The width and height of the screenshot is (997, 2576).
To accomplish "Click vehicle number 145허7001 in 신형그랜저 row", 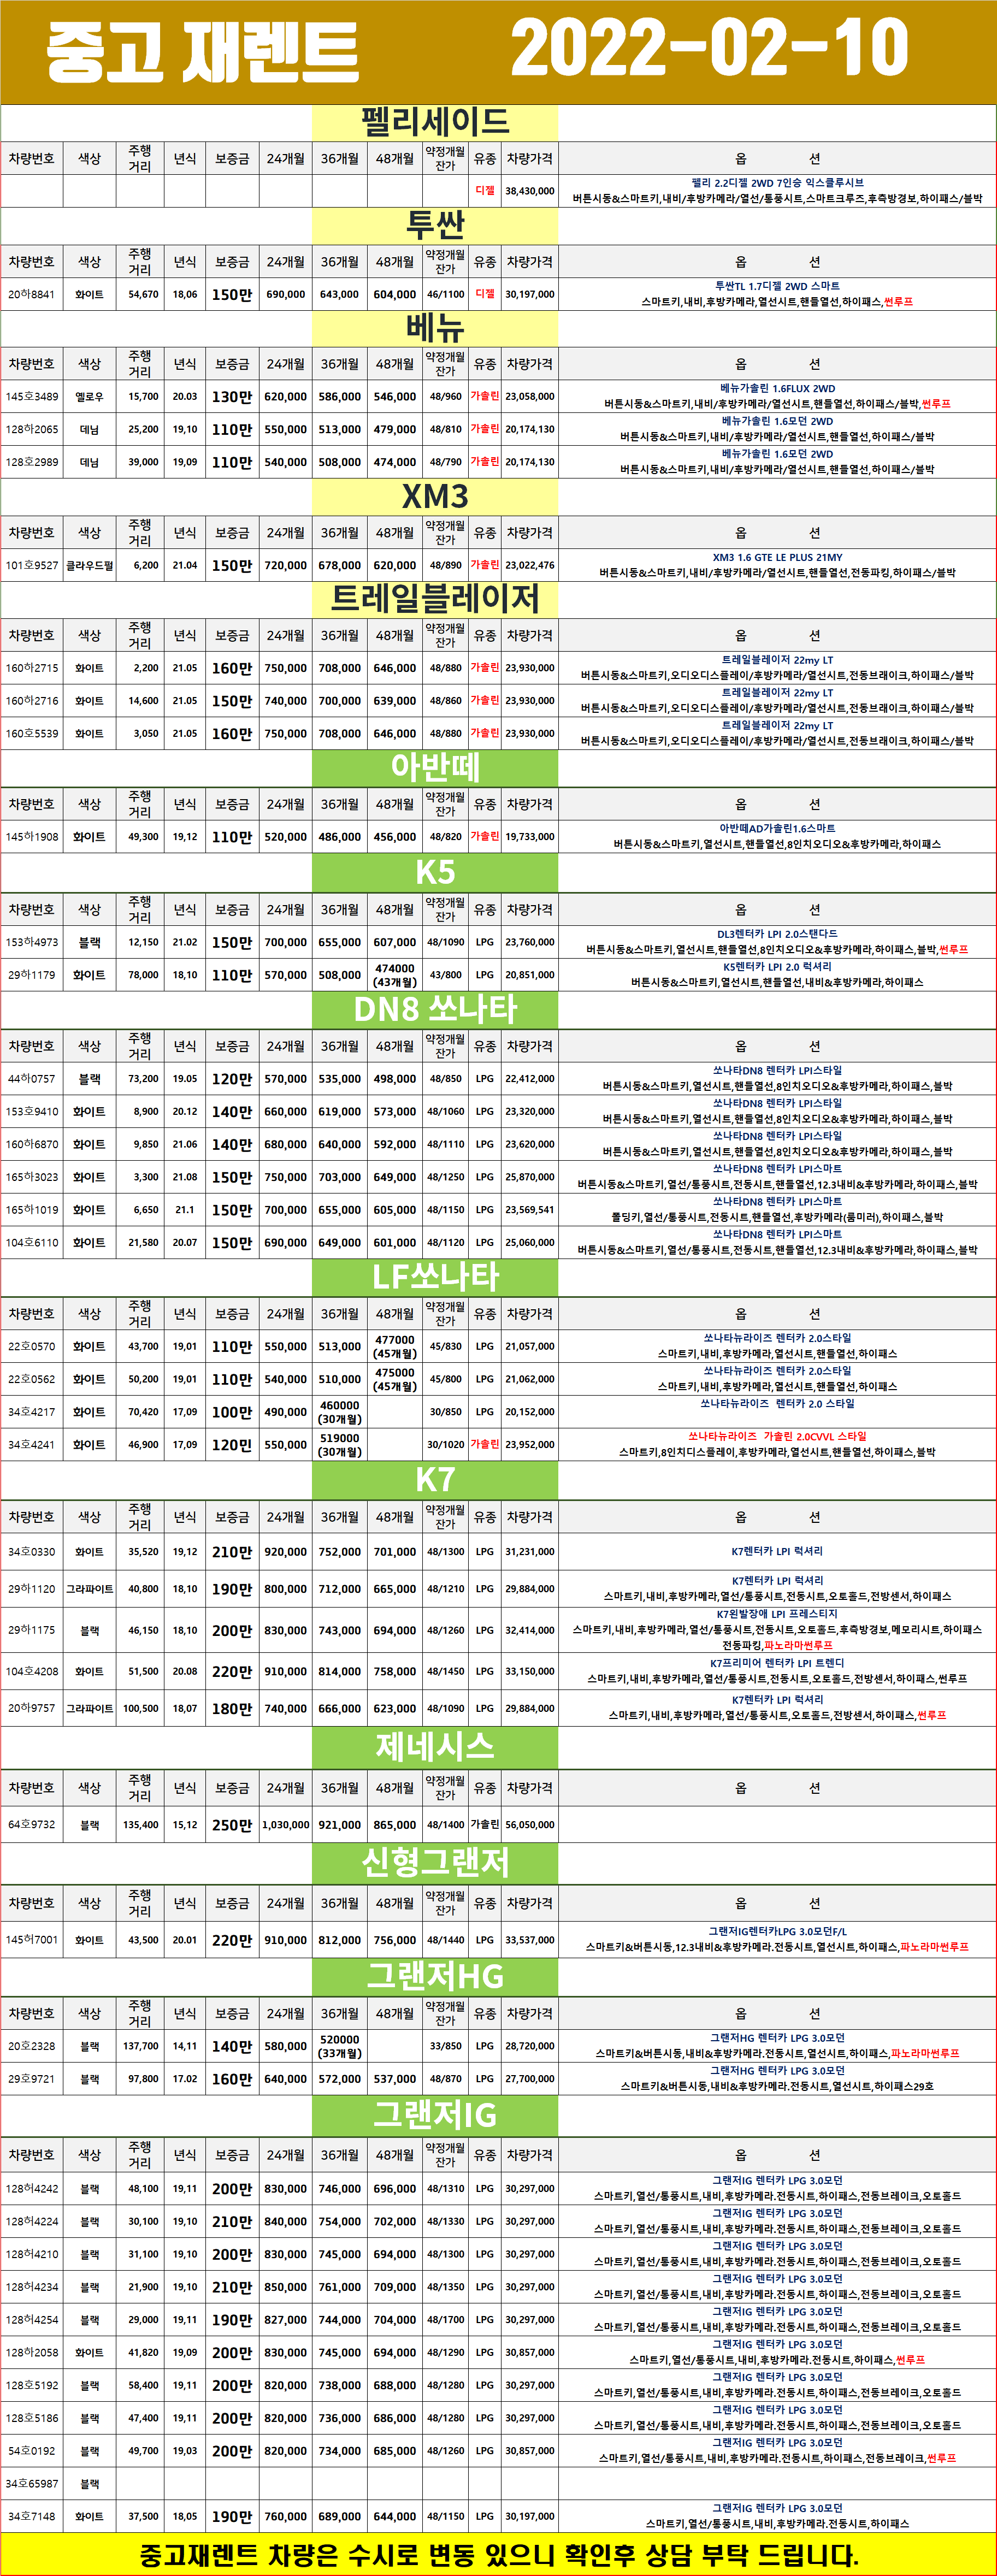I will coord(32,1939).
